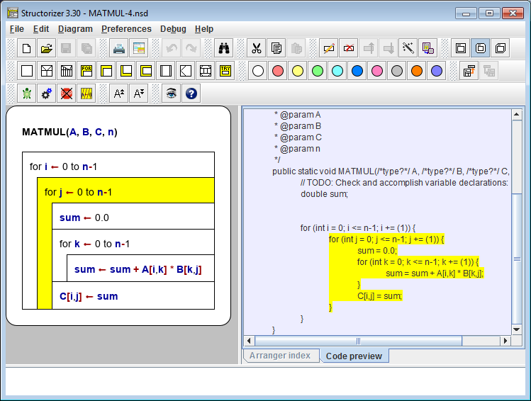Add a Parallel section element

coord(206,71)
